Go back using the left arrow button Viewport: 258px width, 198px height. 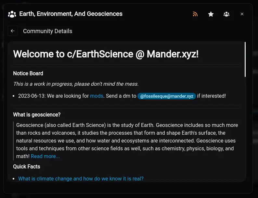click(x=13, y=31)
